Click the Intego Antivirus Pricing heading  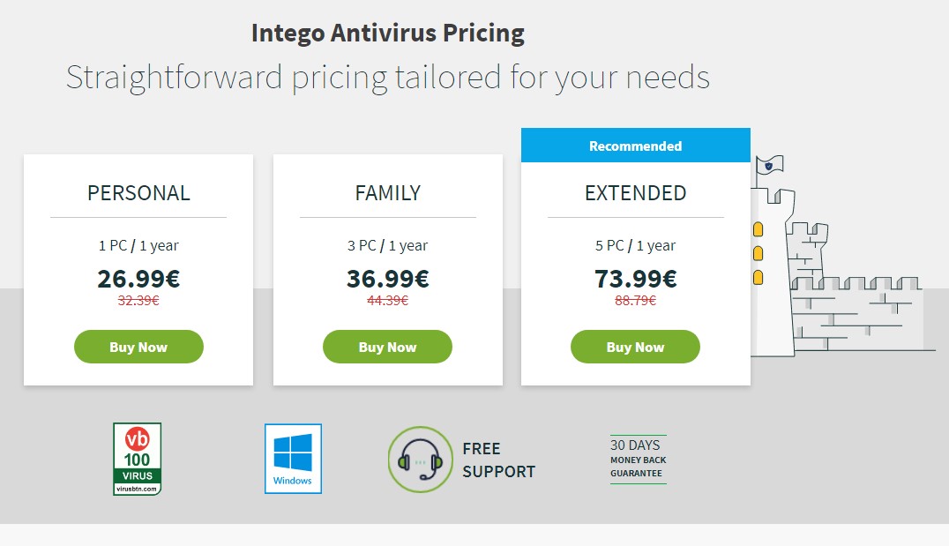tap(387, 34)
